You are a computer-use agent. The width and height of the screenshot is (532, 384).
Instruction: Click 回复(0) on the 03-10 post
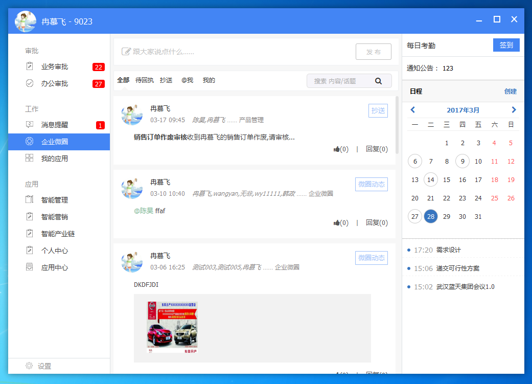(377, 223)
